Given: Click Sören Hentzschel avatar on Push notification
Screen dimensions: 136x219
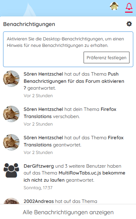Looking at the screenshot, I should pyautogui.click(x=11, y=79).
